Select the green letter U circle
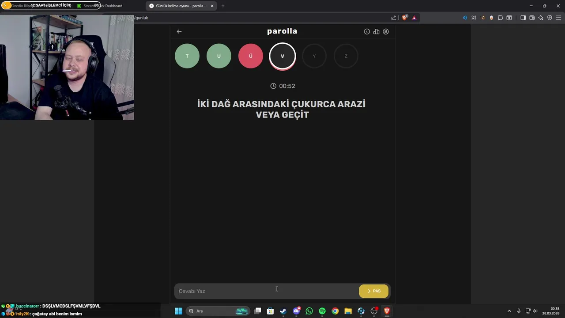Viewport: 565px width, 318px height. tap(219, 56)
